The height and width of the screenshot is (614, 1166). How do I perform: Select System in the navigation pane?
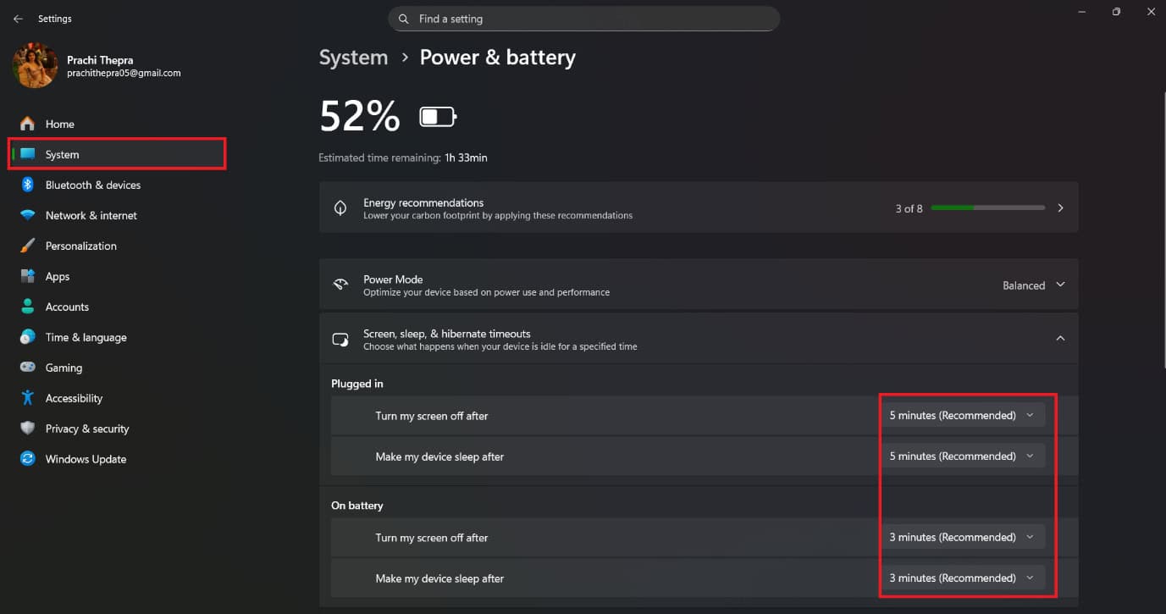point(62,154)
